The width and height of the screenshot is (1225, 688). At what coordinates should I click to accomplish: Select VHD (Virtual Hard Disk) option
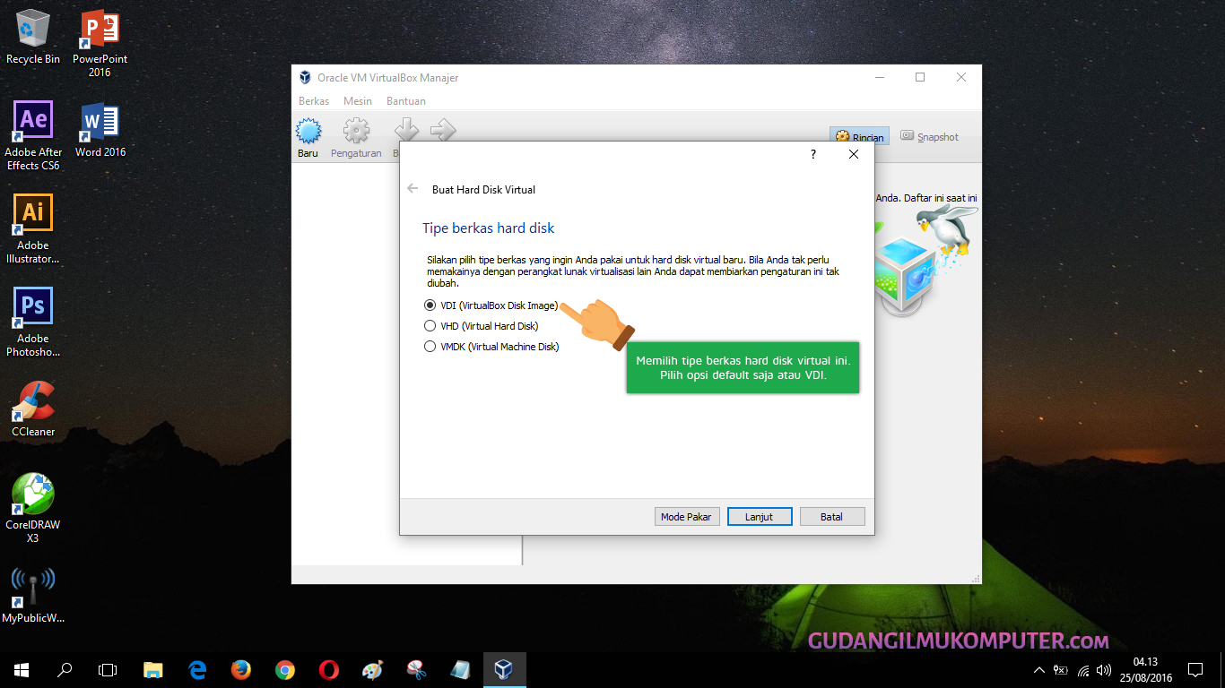coord(482,326)
